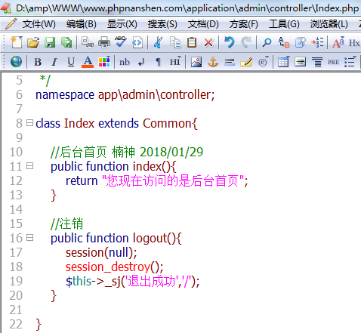Image resolution: width=361 pixels, height=333 pixels.
Task: Collapse the logout() function fold marker
Action: click(29, 238)
